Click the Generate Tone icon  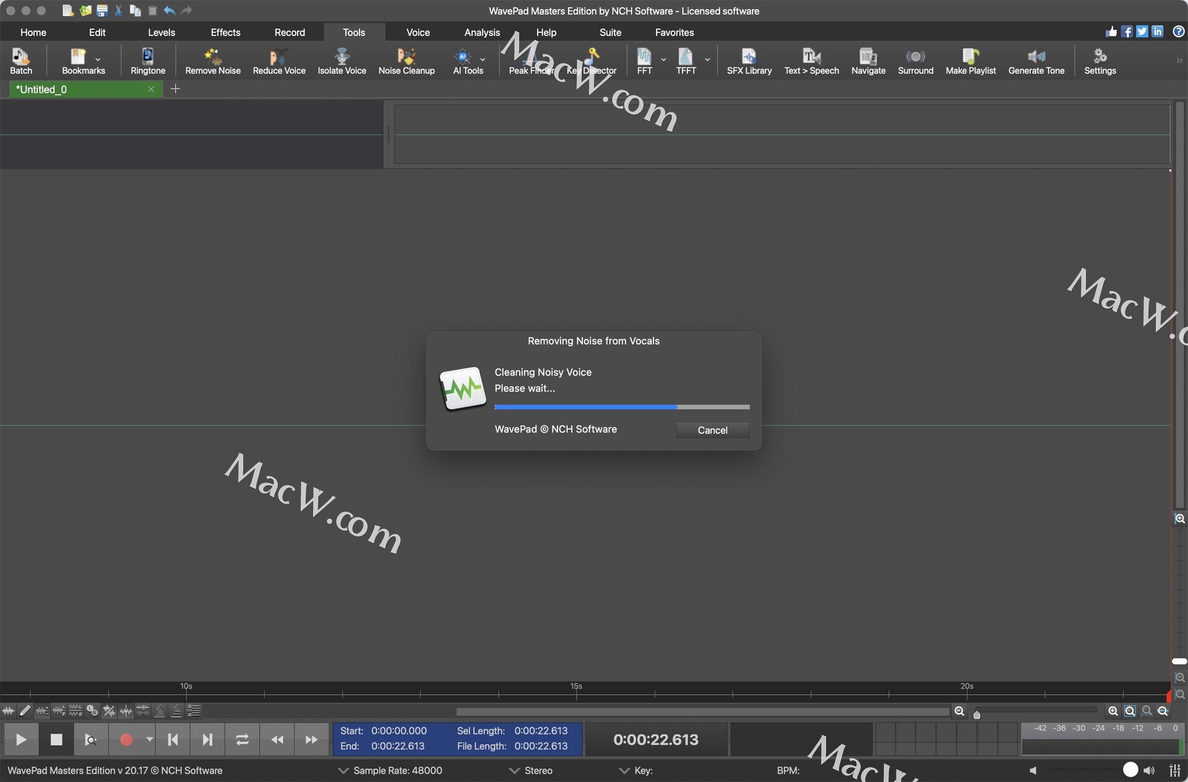(1036, 61)
